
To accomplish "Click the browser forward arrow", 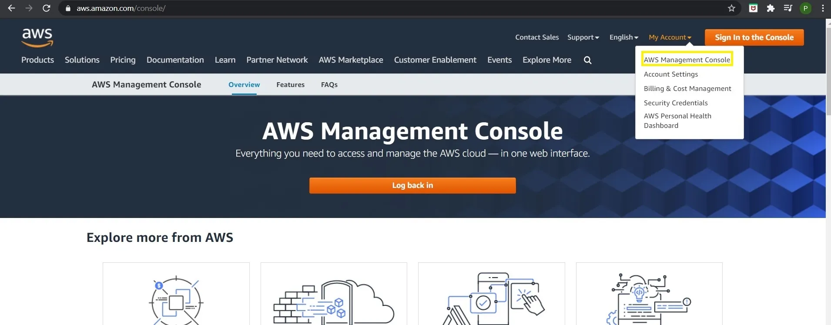I will [x=29, y=8].
